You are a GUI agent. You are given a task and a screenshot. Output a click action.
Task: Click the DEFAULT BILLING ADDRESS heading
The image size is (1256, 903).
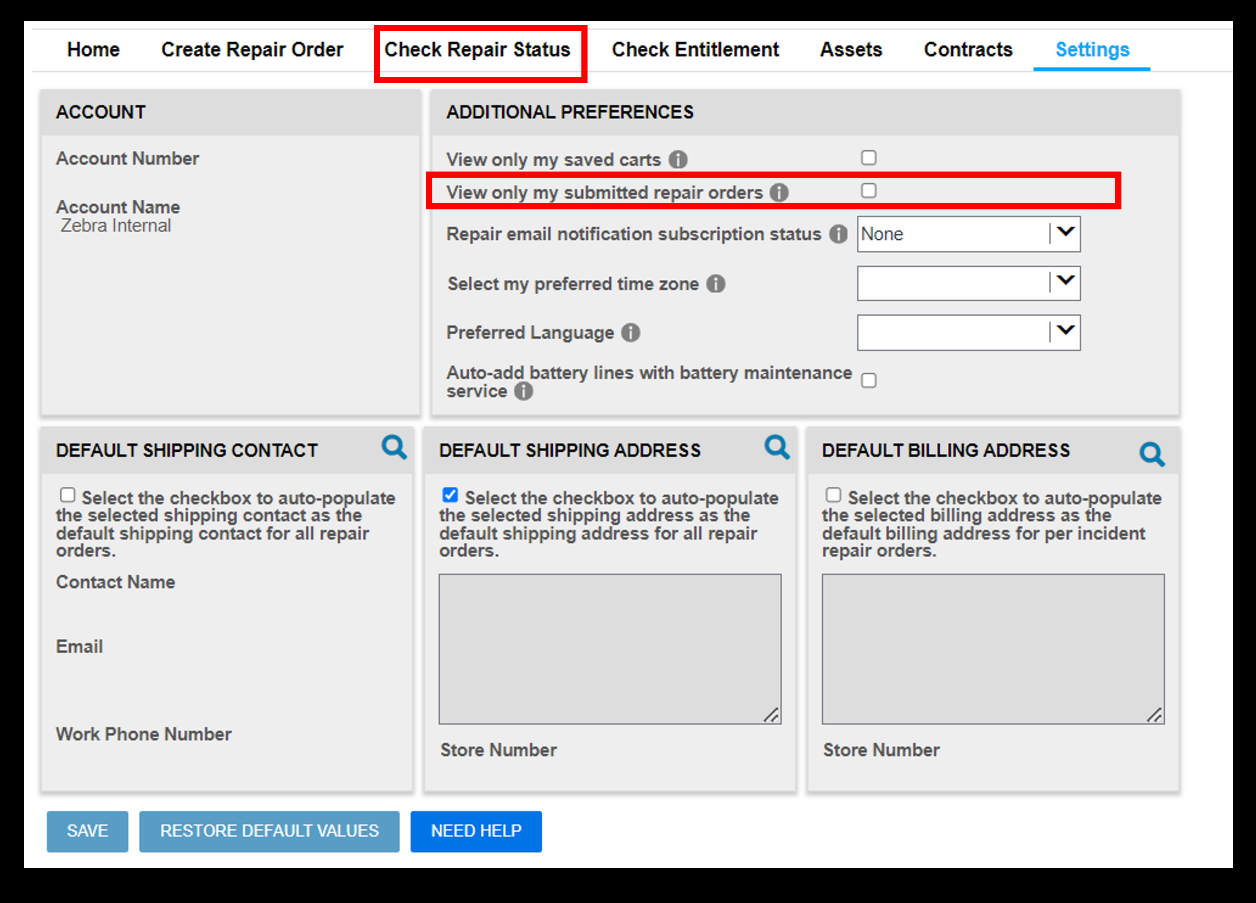click(946, 450)
